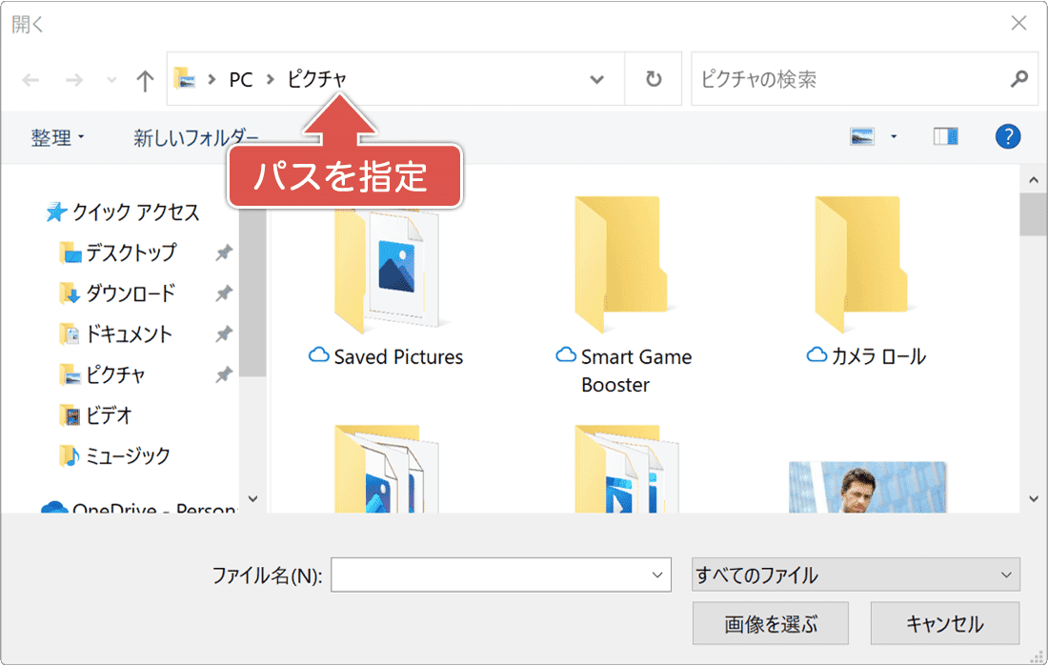The image size is (1048, 666).
Task: Navigate up one folder level
Action: pyautogui.click(x=144, y=79)
